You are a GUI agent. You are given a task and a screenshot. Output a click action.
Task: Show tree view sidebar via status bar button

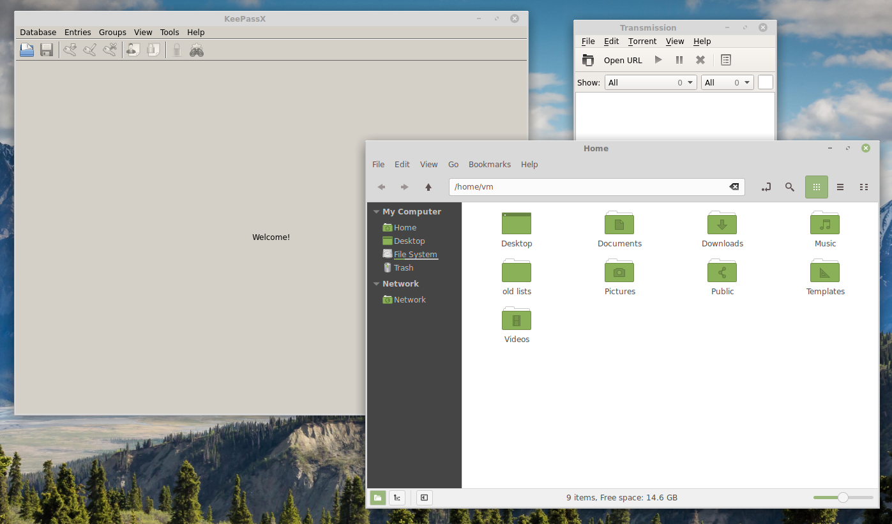397,498
